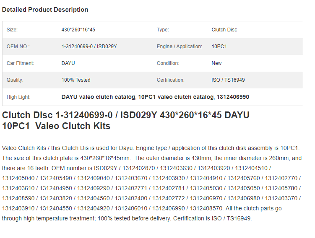Screen dimensions: 315x238
Task: Select the 'Condition:' label
Action: (168, 63)
